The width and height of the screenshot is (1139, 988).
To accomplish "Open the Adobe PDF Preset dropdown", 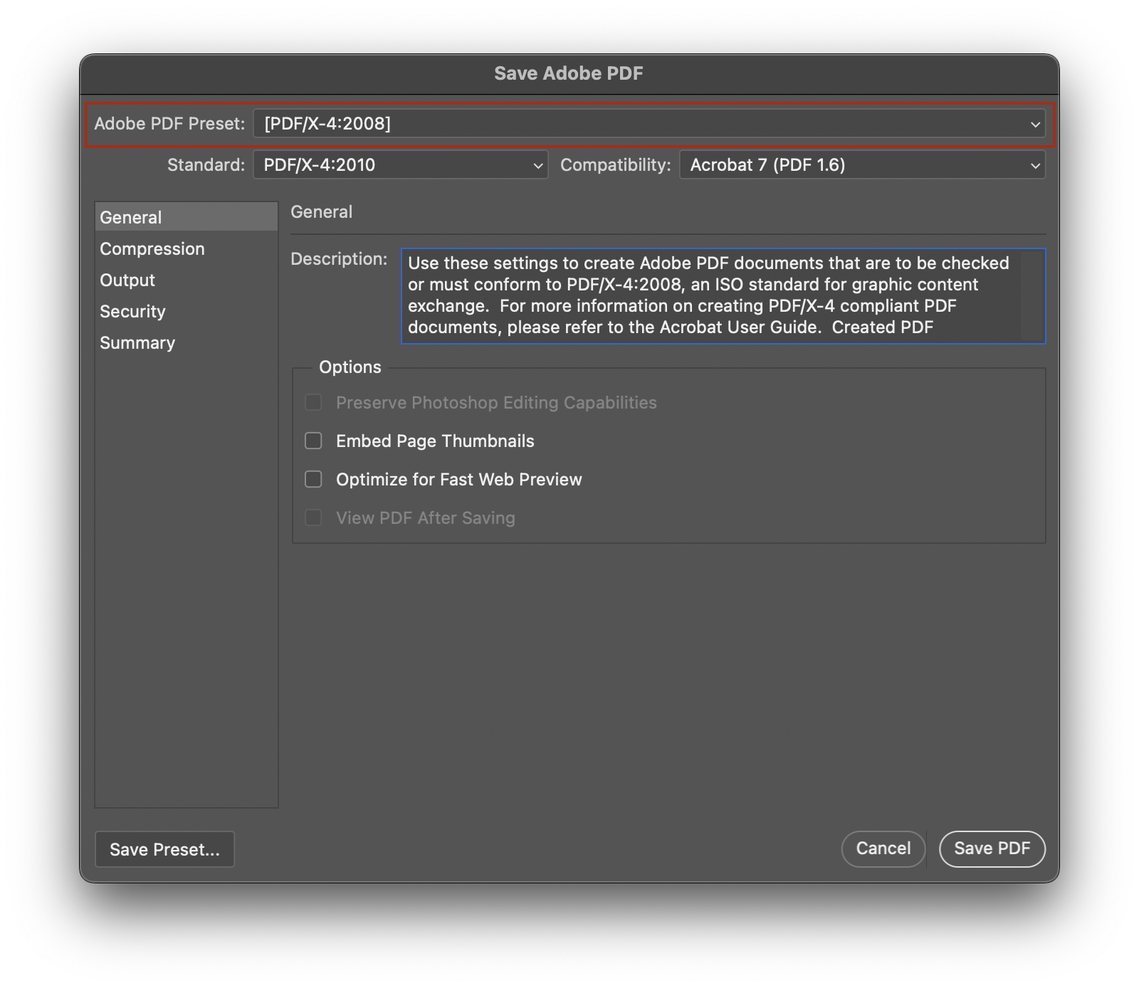I will 649,124.
